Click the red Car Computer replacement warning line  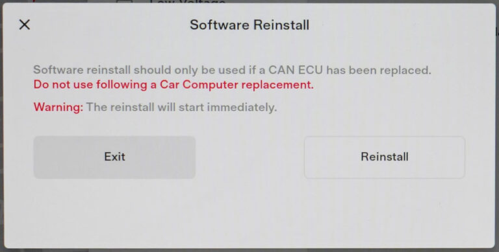click(173, 85)
